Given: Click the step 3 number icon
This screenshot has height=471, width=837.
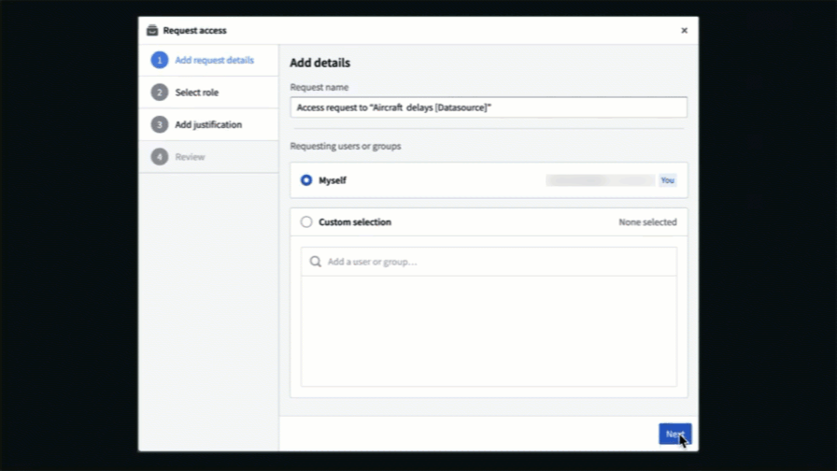Looking at the screenshot, I should tap(159, 124).
